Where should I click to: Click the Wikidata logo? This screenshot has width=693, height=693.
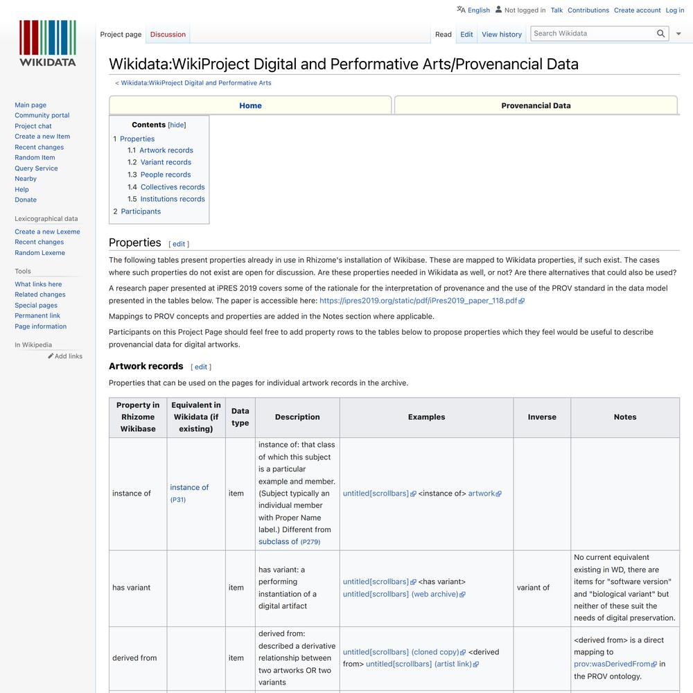(48, 43)
